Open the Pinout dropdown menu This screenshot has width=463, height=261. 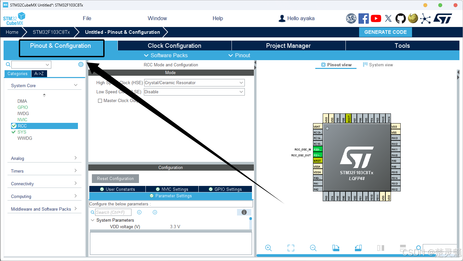(x=239, y=55)
